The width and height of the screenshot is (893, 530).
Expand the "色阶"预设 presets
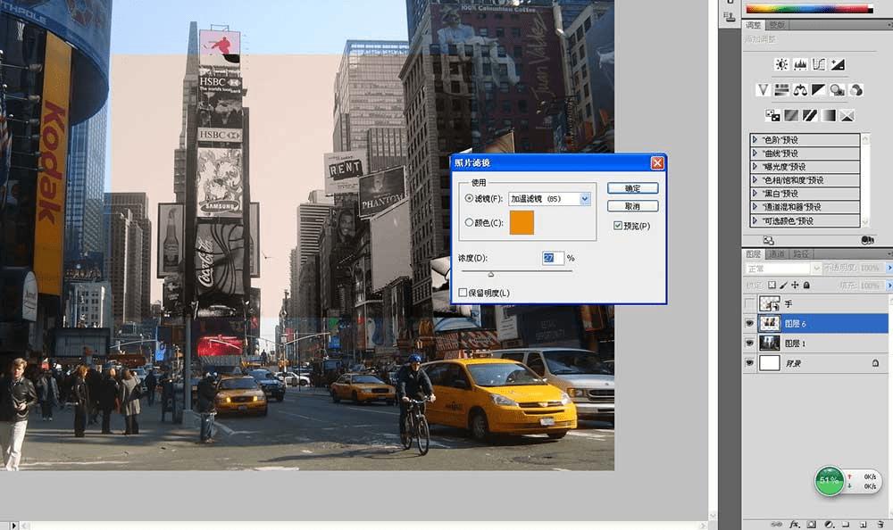[755, 139]
